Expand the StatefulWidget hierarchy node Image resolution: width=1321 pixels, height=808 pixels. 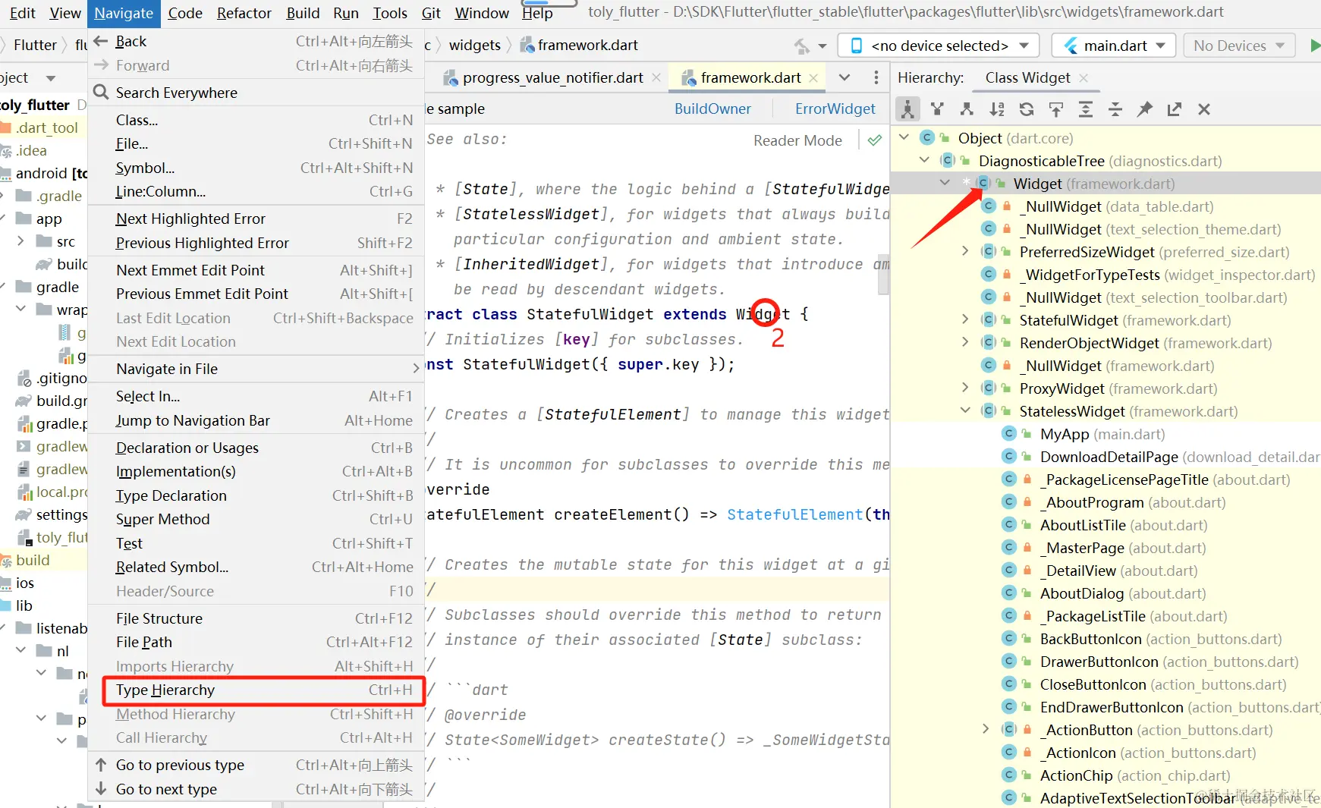tap(965, 319)
